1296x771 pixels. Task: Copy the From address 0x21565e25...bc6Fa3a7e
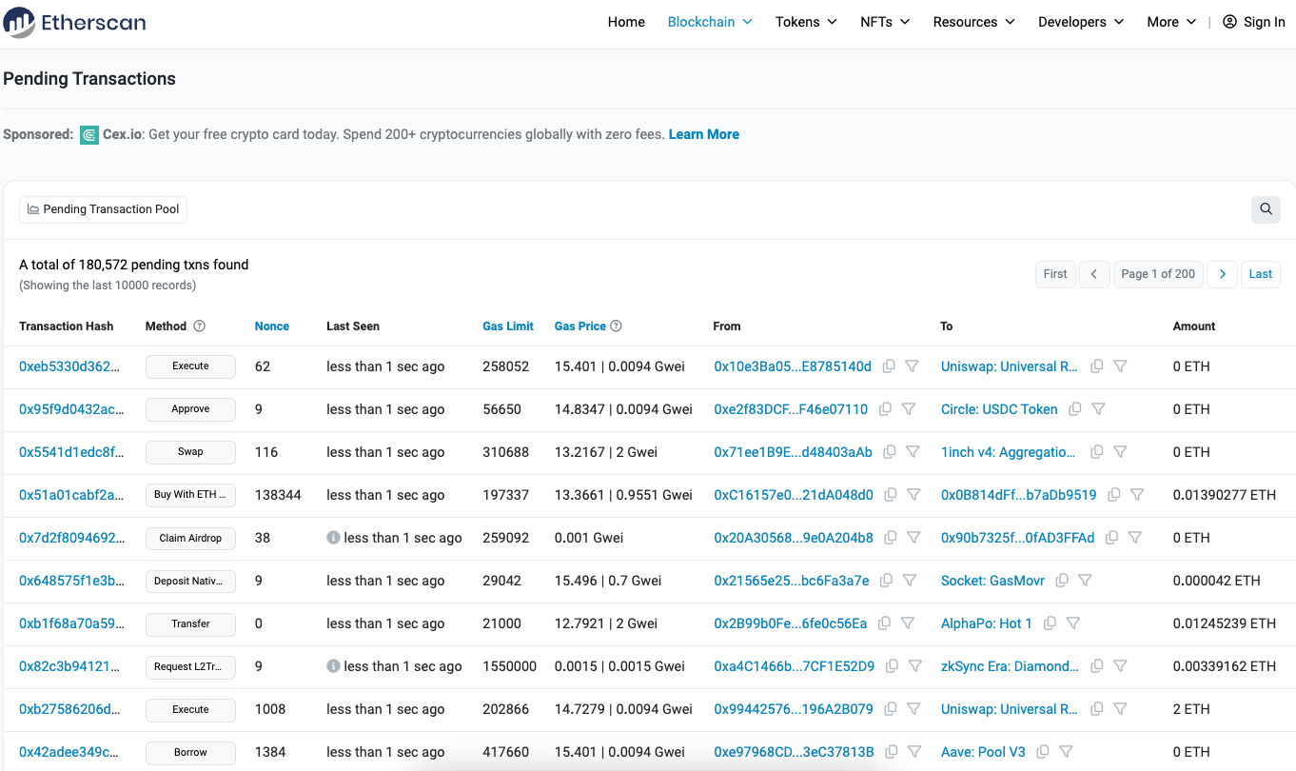tap(886, 581)
